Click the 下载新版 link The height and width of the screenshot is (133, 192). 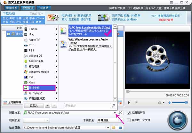point(9,13)
